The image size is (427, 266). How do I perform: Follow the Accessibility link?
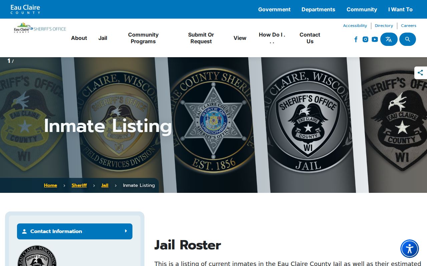(355, 26)
